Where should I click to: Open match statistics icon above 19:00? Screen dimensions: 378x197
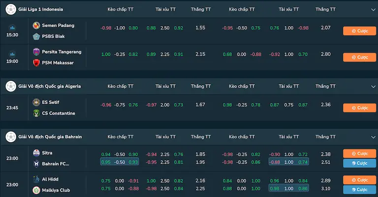pyautogui.click(x=12, y=54)
